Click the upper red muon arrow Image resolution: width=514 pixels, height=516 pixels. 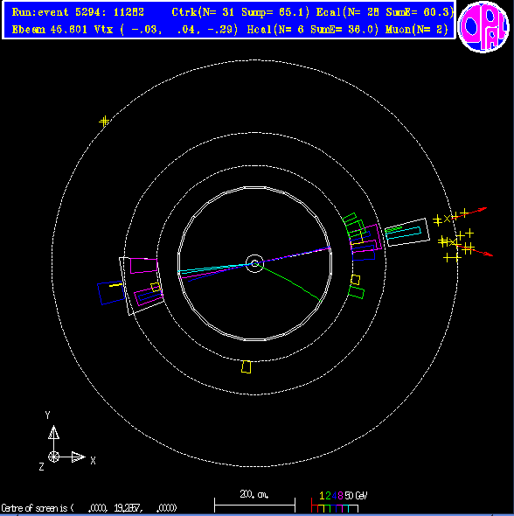click(x=470, y=213)
